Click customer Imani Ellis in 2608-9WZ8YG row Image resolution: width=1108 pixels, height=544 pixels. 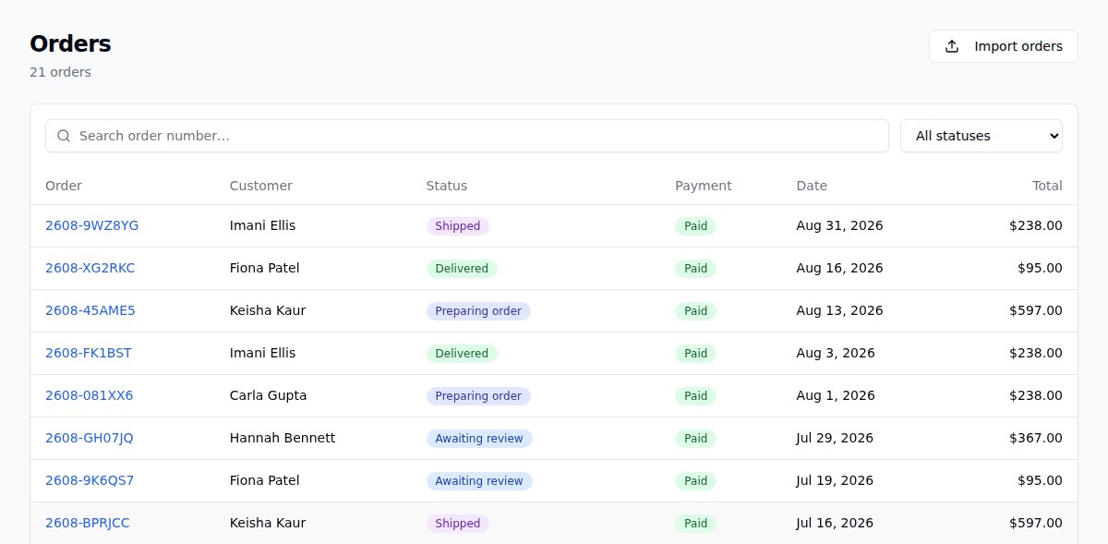(x=263, y=225)
